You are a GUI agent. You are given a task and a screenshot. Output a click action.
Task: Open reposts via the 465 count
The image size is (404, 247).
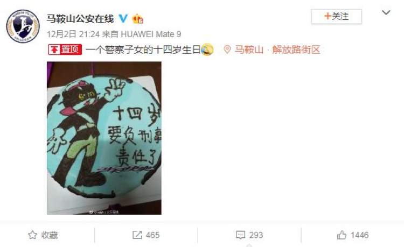pyautogui.click(x=153, y=235)
